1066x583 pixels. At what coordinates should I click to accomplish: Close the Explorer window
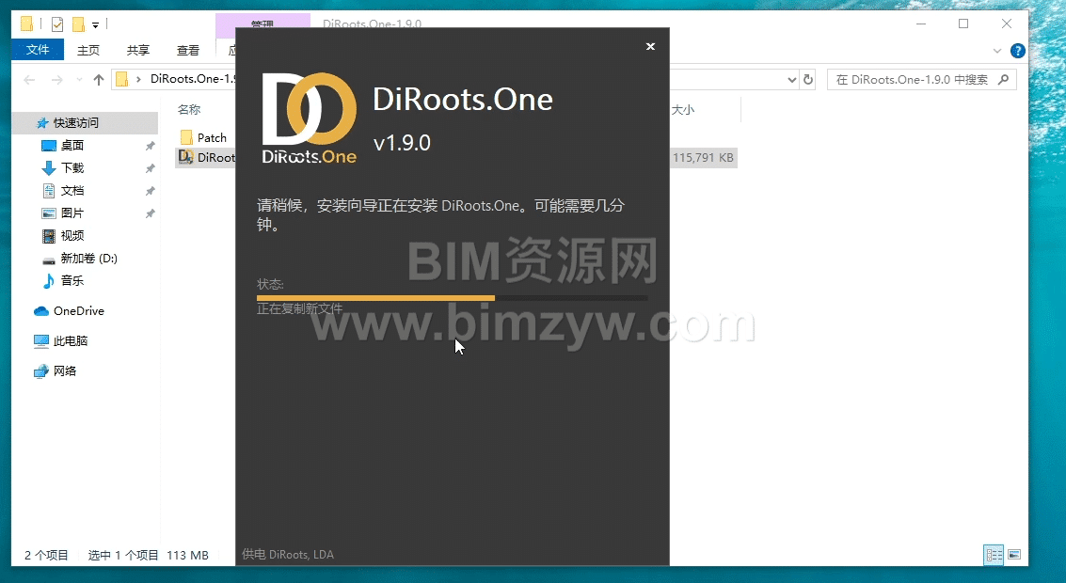[x=1007, y=24]
